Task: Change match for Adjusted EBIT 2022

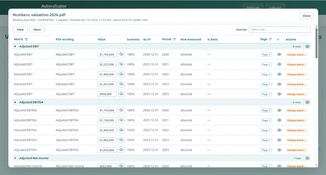Action: coord(297,74)
